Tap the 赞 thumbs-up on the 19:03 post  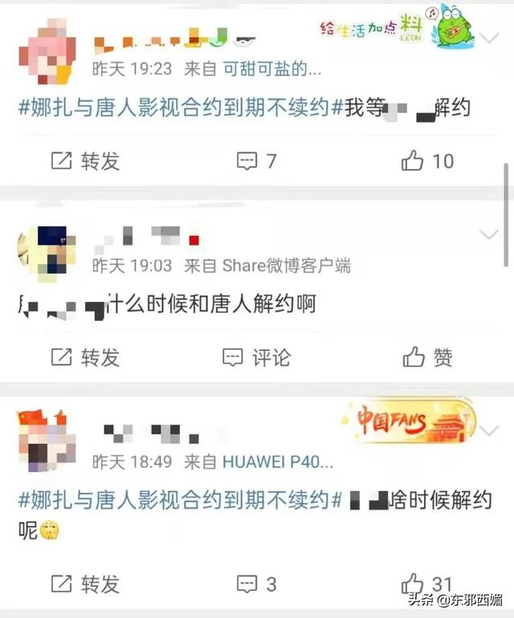(414, 356)
